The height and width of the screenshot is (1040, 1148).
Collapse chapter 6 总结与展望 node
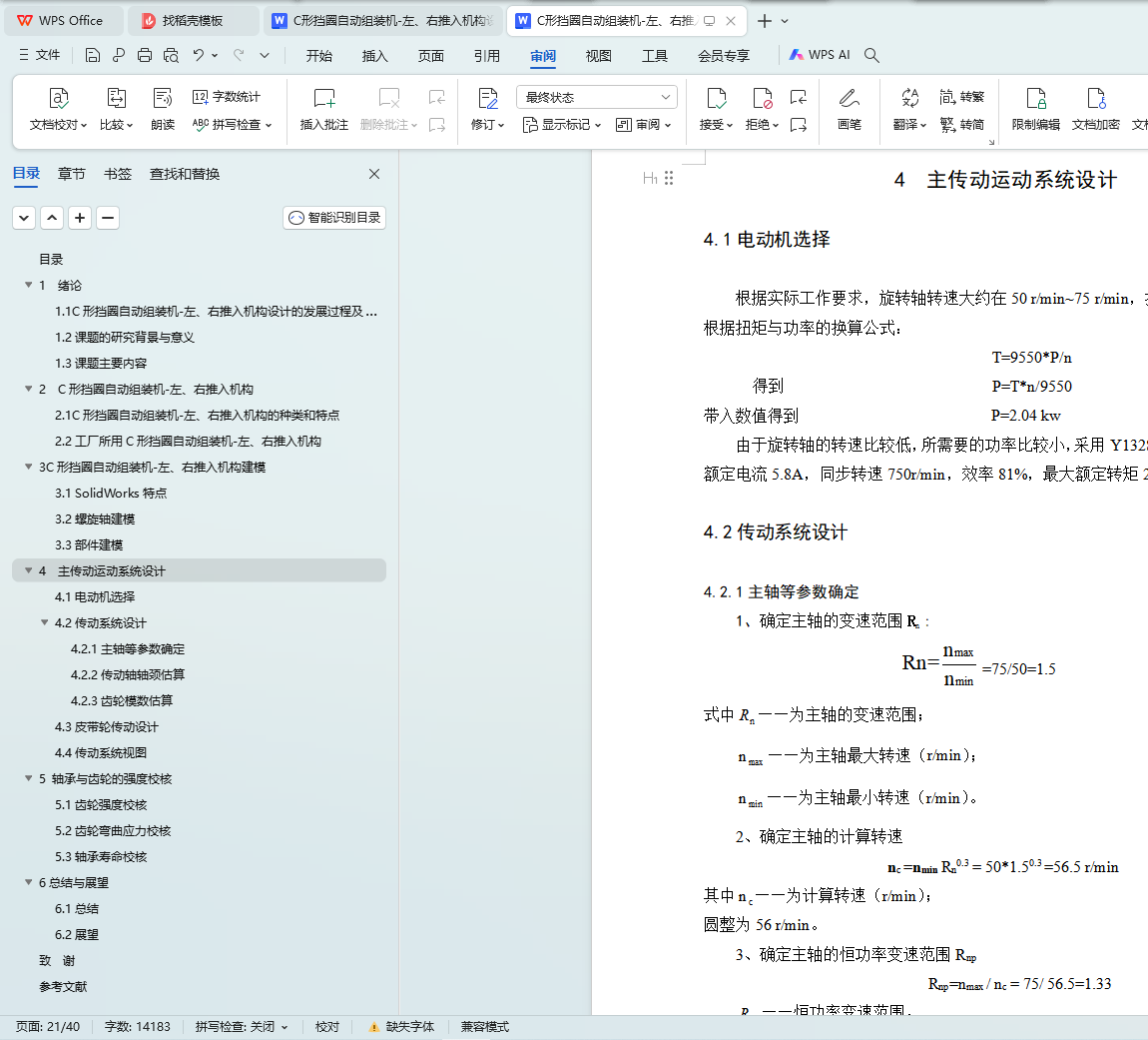(x=29, y=882)
